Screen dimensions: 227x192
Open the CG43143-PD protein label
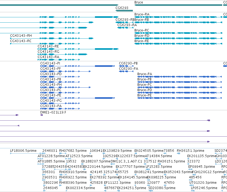(51, 74)
